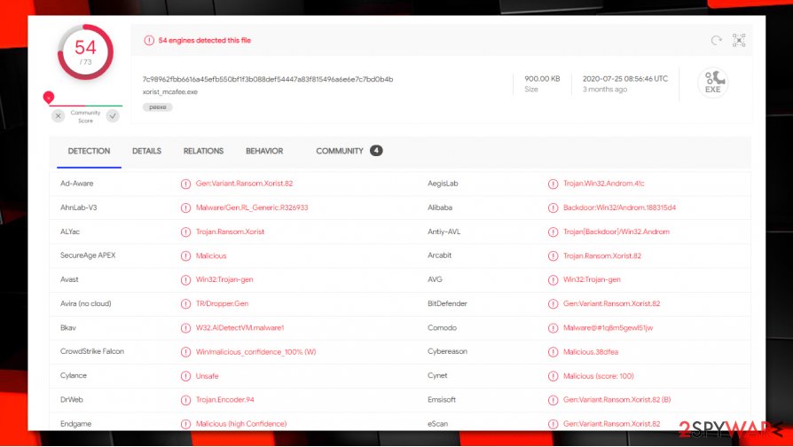Click the 900.00 KB size value
Image resolution: width=793 pixels, height=447 pixels.
[542, 79]
